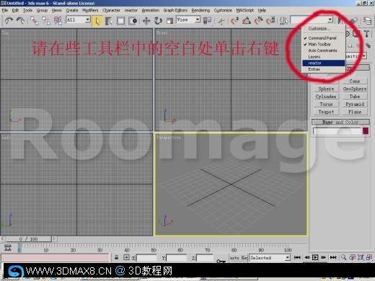This screenshot has width=375, height=281.
Task: Click the object color swatch
Action: pos(366,131)
